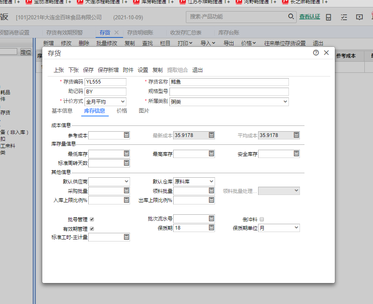This screenshot has width=373, height=304.
Task: Open the 查看认证 link
Action: coord(310,17)
